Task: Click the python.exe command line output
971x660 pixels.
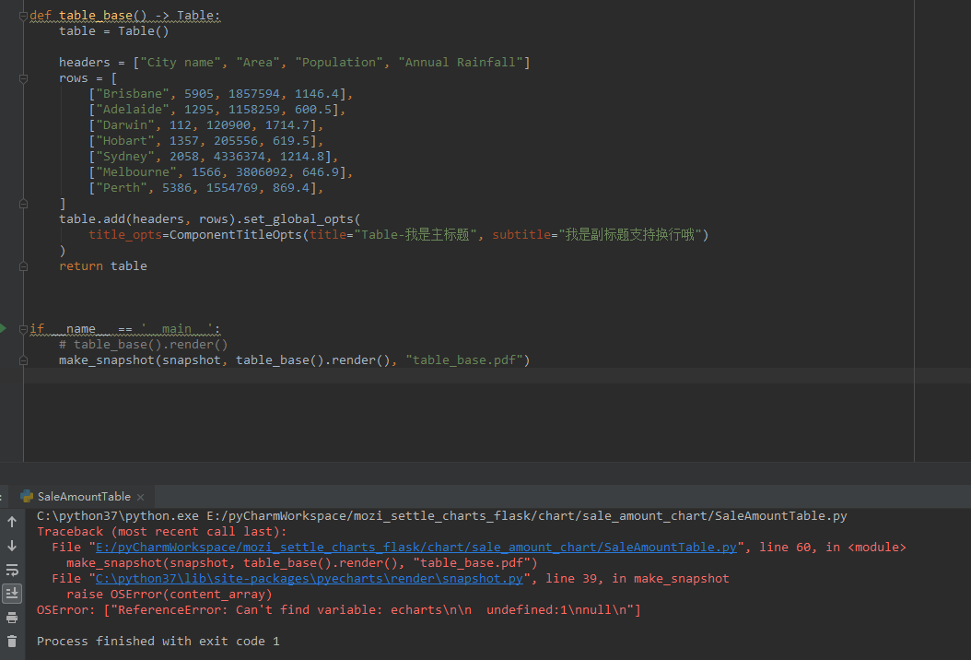Action: (x=441, y=515)
